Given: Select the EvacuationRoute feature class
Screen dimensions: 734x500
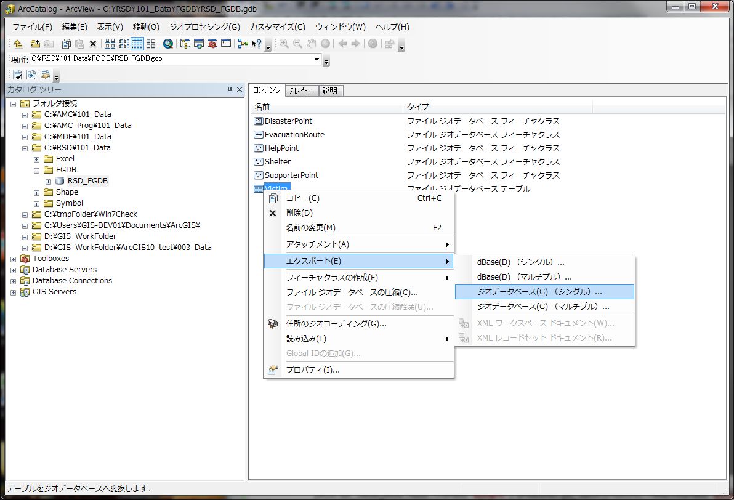Looking at the screenshot, I should (x=294, y=135).
